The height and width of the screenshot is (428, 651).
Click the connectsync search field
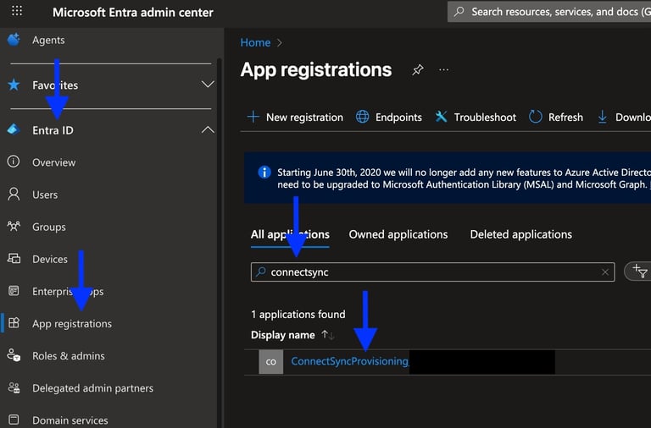(432, 272)
